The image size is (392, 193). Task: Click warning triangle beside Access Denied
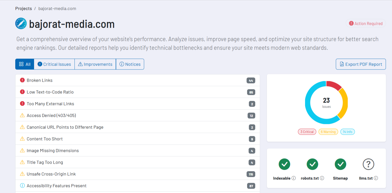pos(22,115)
